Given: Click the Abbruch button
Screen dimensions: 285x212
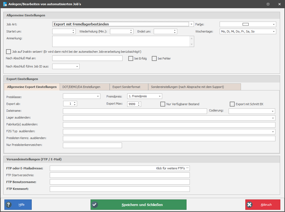Looking at the screenshot, I should 263,205.
